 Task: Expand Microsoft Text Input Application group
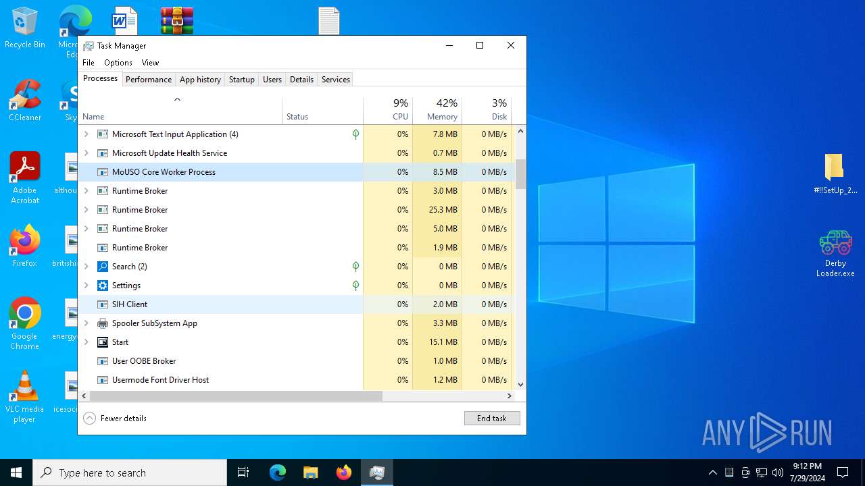(x=86, y=134)
